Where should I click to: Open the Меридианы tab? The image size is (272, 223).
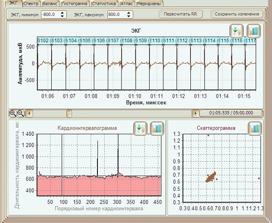pyautogui.click(x=149, y=4)
